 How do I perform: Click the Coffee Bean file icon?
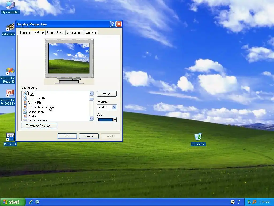25,112
